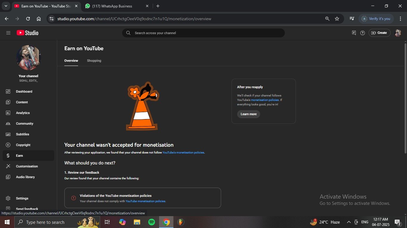Open monetisation policies link in reapply card
This screenshot has height=228, width=407.
(x=265, y=100)
